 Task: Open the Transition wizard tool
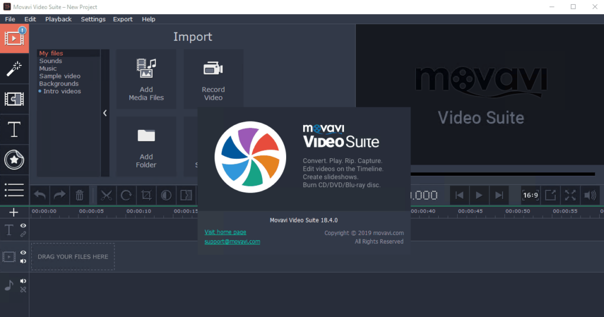[186, 195]
